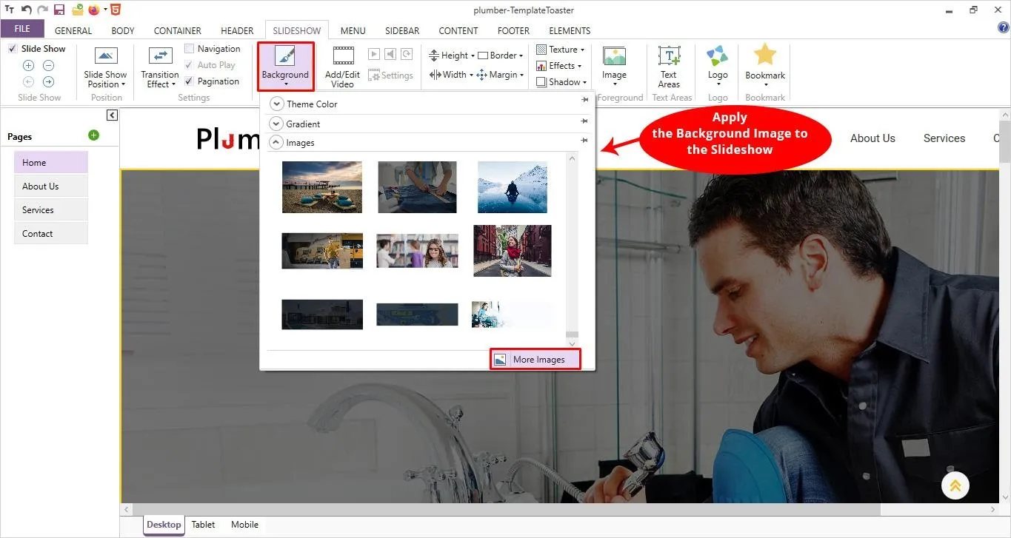
Task: Click the Transition Effect icon
Action: click(x=160, y=56)
